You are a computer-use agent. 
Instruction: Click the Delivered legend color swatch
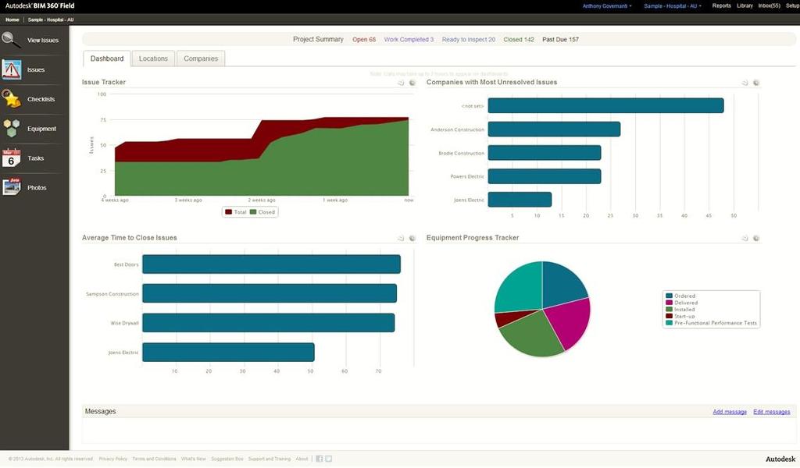(x=669, y=303)
